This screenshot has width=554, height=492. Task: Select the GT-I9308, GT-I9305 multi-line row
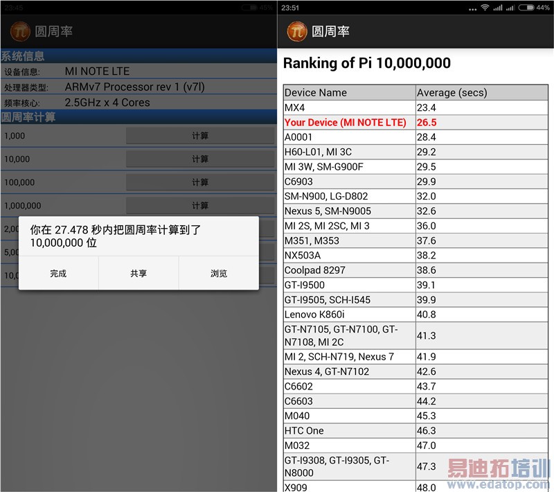(415, 466)
